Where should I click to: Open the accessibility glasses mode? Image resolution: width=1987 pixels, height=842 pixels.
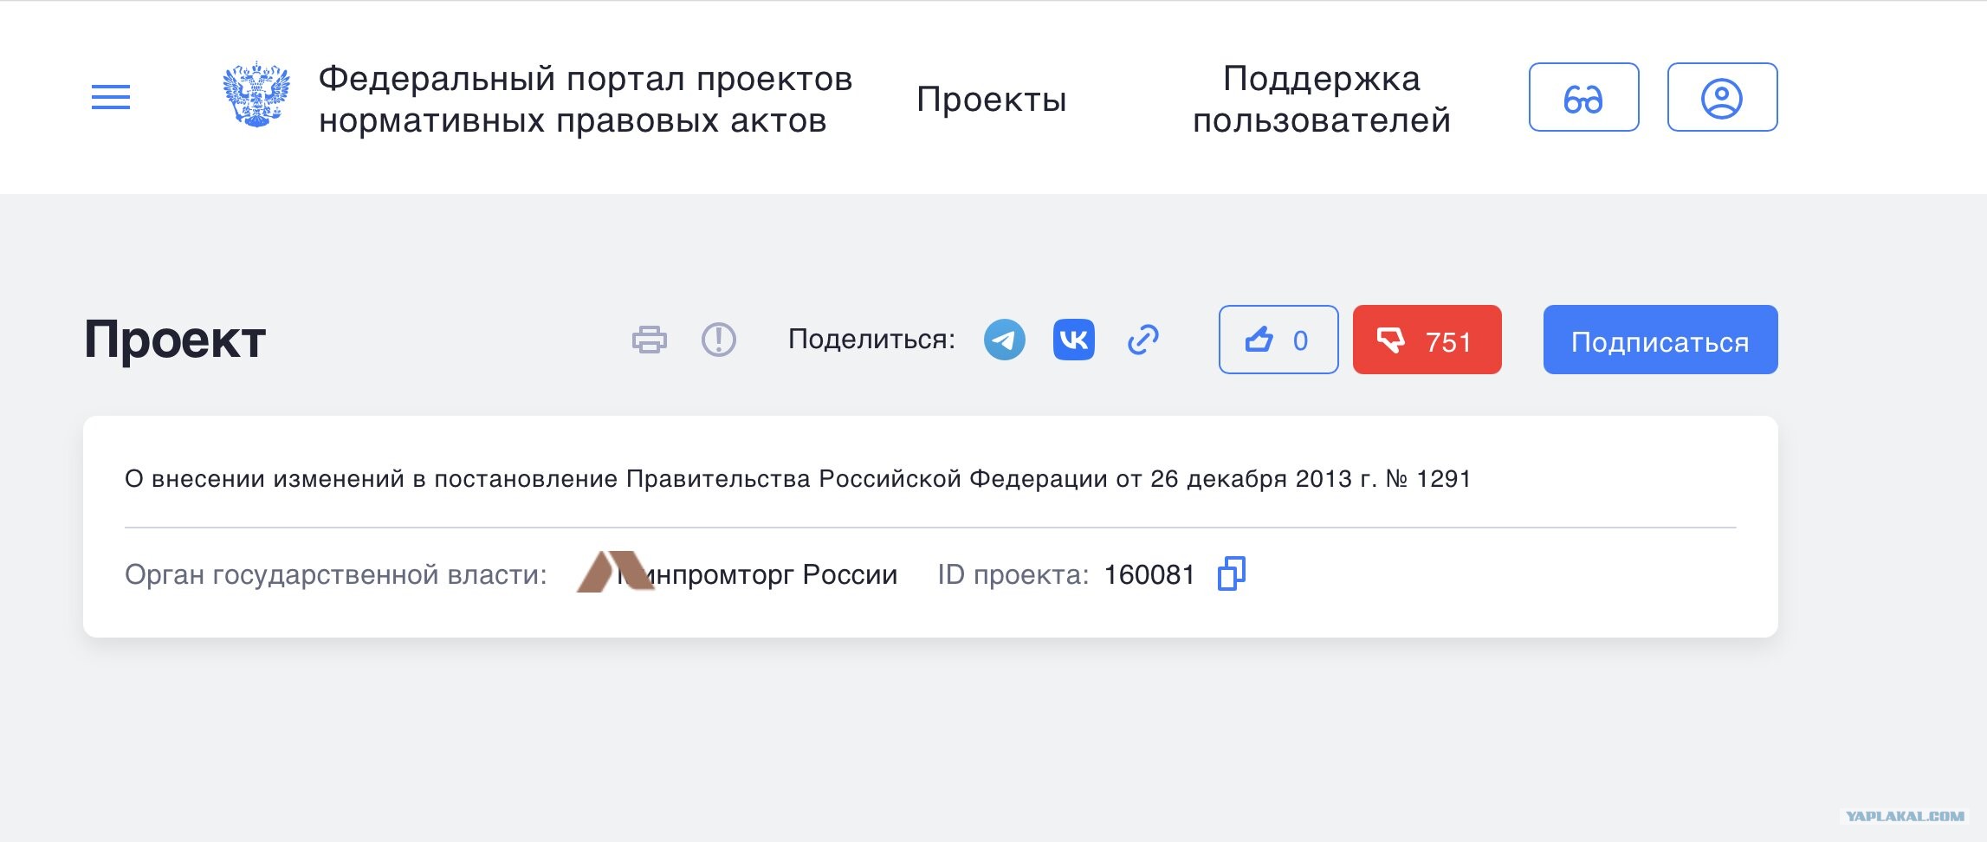pos(1583,97)
